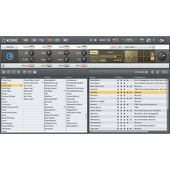The height and width of the screenshot is (170, 170).
Task: Click the tempo value field
Action: [x=102, y=40]
